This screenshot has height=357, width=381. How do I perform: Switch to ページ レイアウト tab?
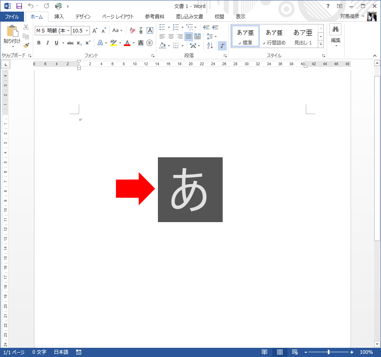coord(118,16)
